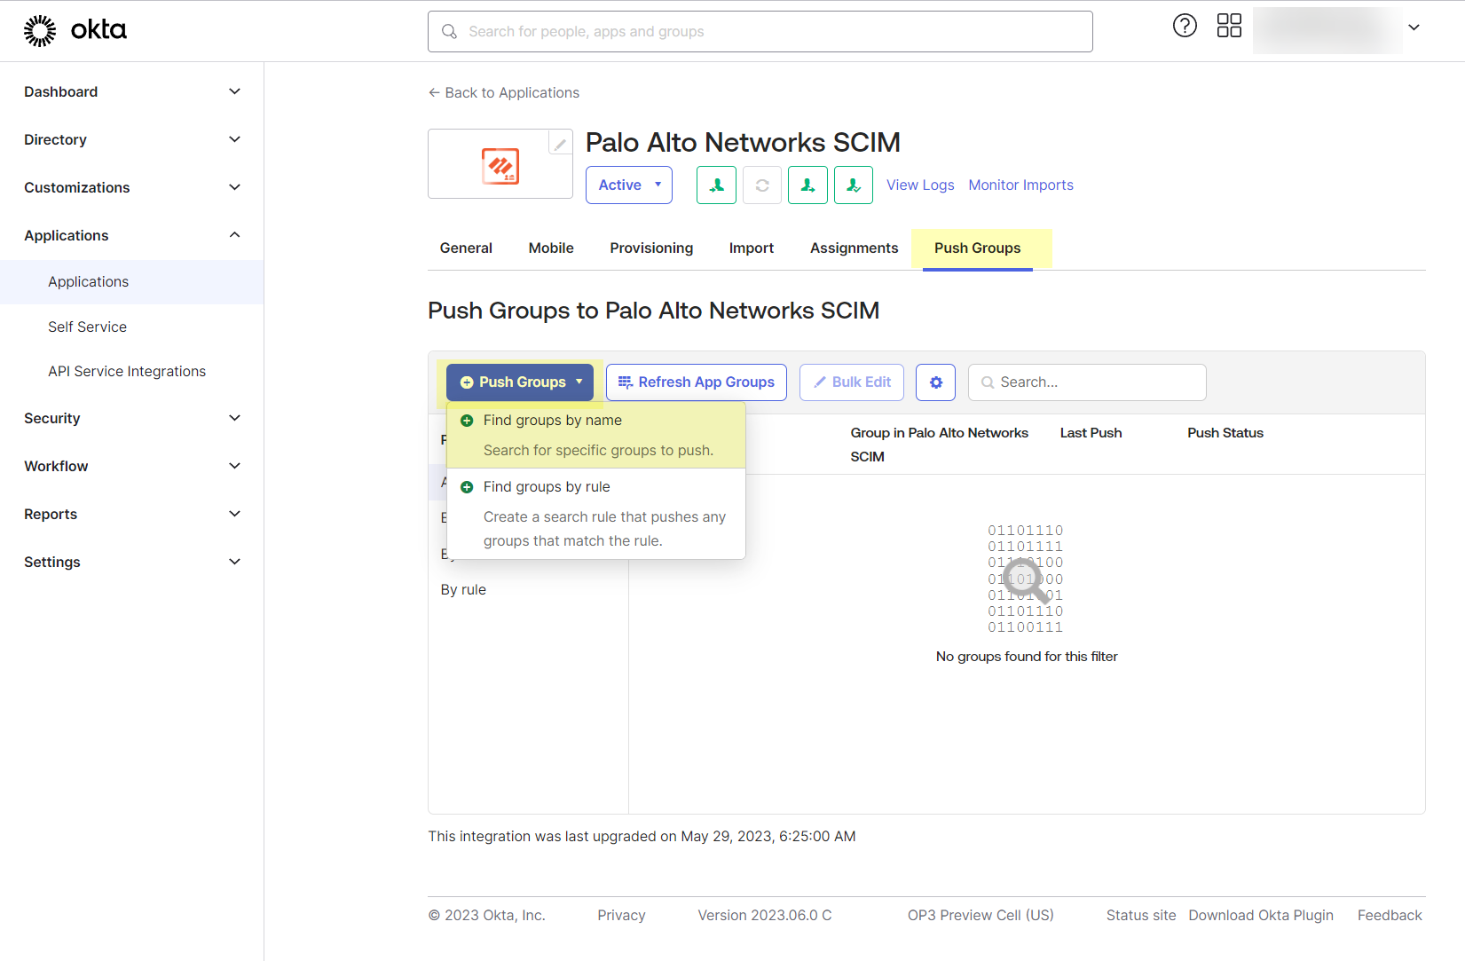
Task: Click the greyed sync arrows icon
Action: pos(762,185)
